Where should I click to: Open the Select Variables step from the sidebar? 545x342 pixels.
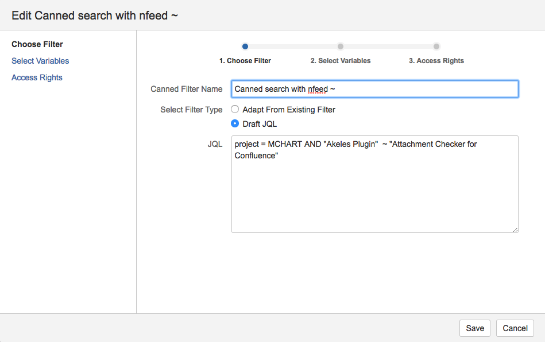point(40,61)
